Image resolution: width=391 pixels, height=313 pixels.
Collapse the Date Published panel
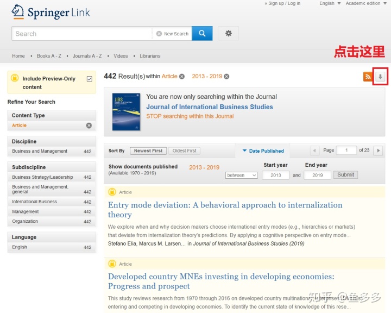[x=263, y=151]
